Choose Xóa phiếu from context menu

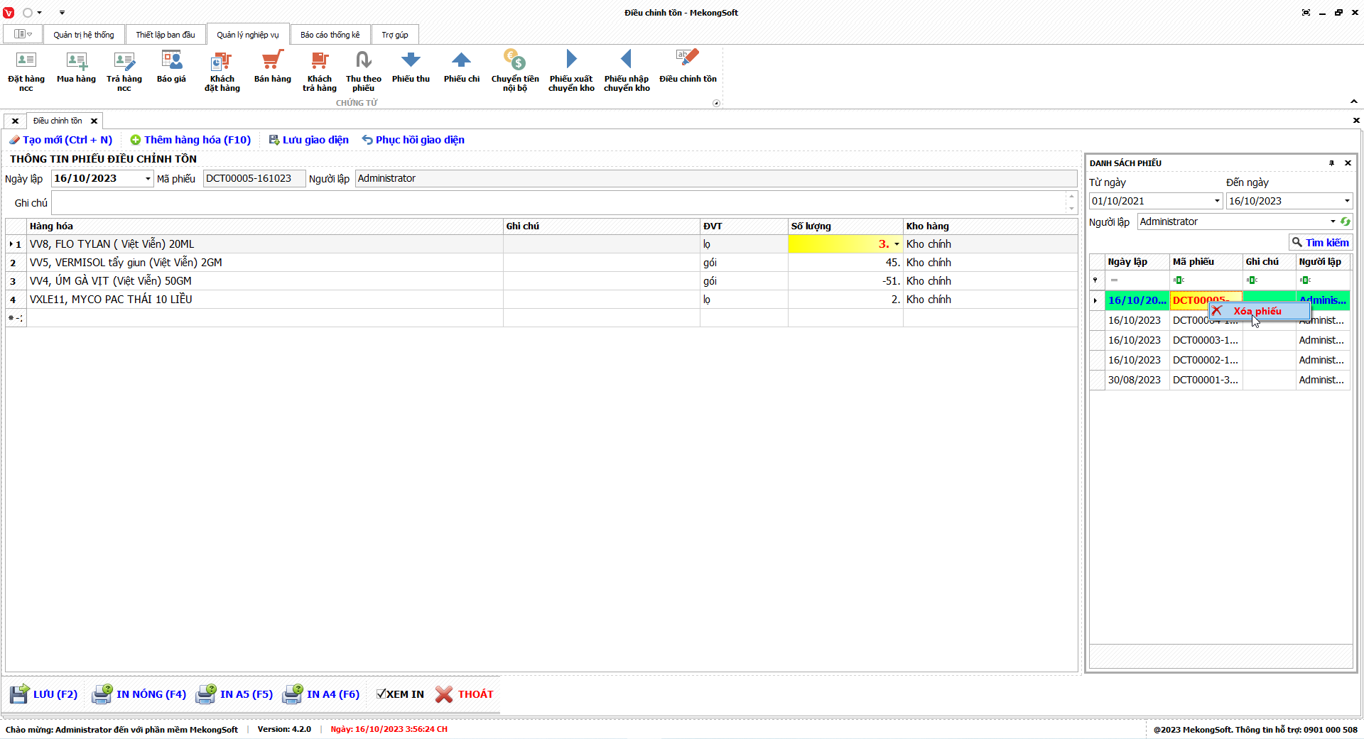[x=1257, y=311]
